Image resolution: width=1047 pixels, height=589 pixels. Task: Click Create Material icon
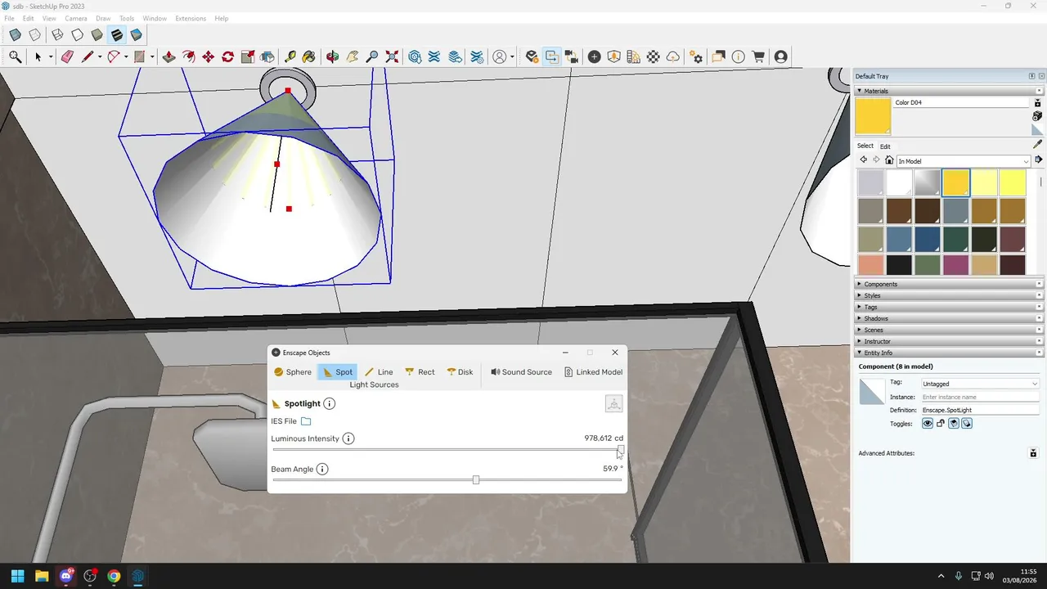1037,116
